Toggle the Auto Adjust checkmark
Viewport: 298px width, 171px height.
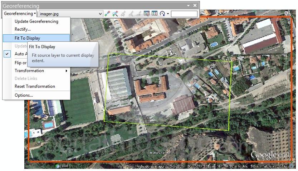click(x=8, y=54)
